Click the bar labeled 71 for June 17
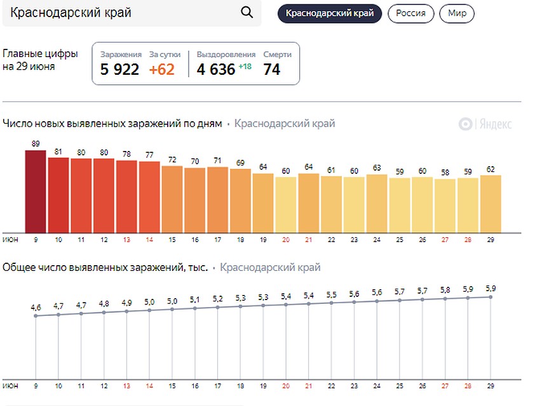 (218, 200)
